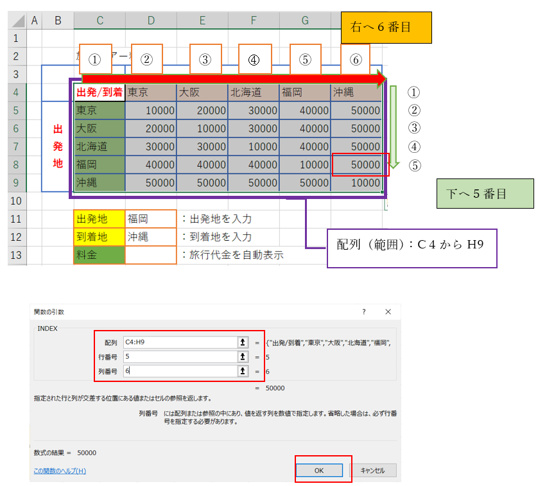Click range selector icon for 列番号 field

tap(243, 370)
